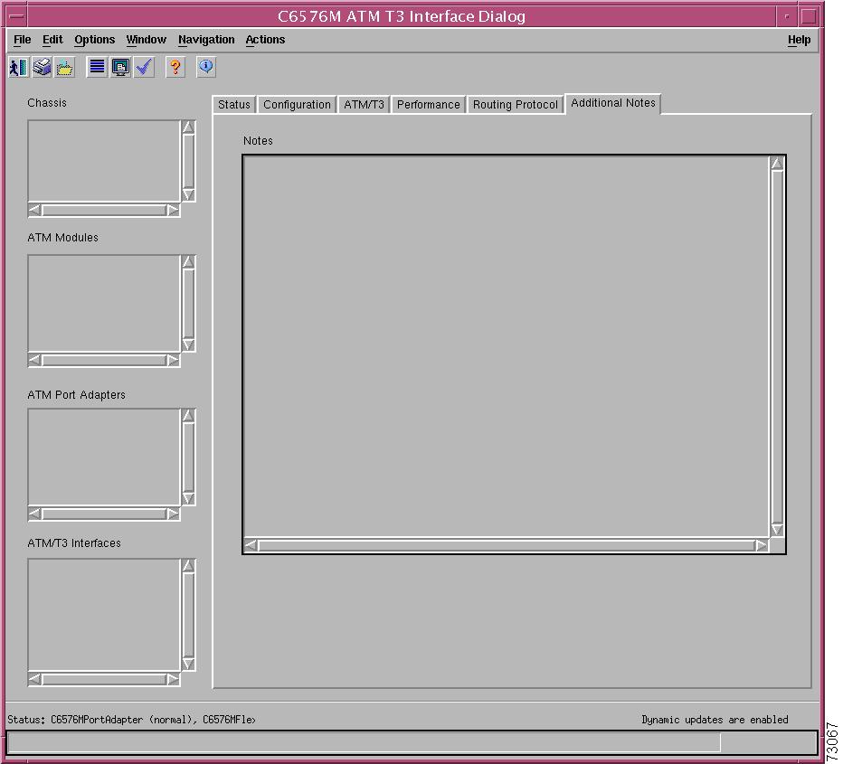
Task: Click Notes area scroll down arrow
Action: pyautogui.click(x=777, y=530)
